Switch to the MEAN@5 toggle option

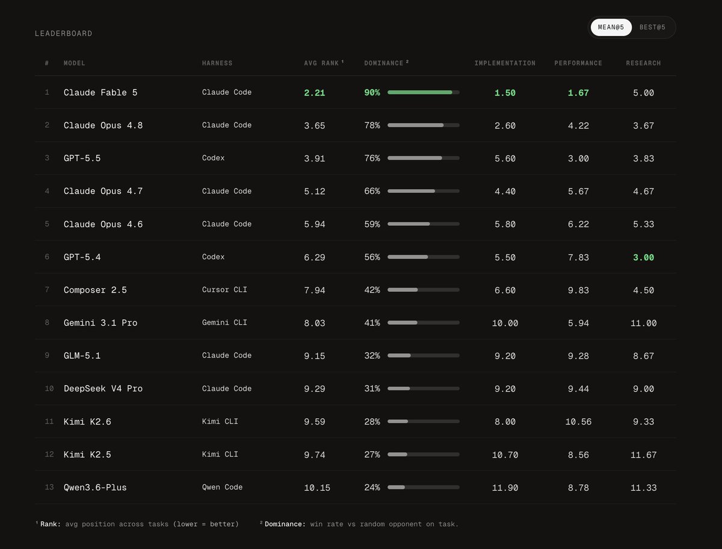click(611, 28)
